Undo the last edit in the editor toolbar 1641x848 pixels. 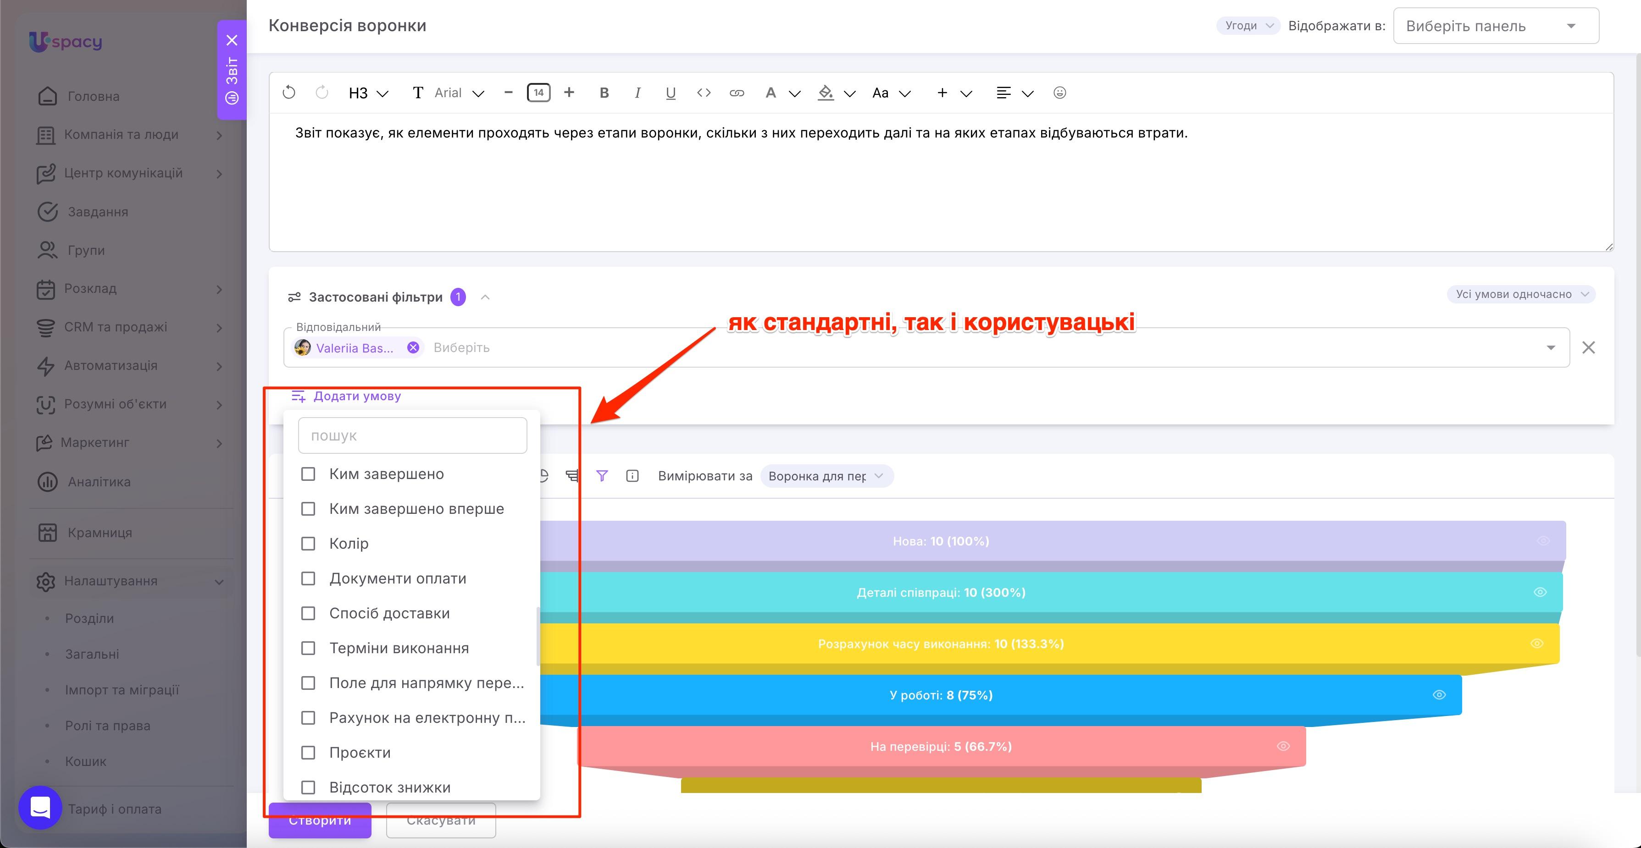(288, 93)
